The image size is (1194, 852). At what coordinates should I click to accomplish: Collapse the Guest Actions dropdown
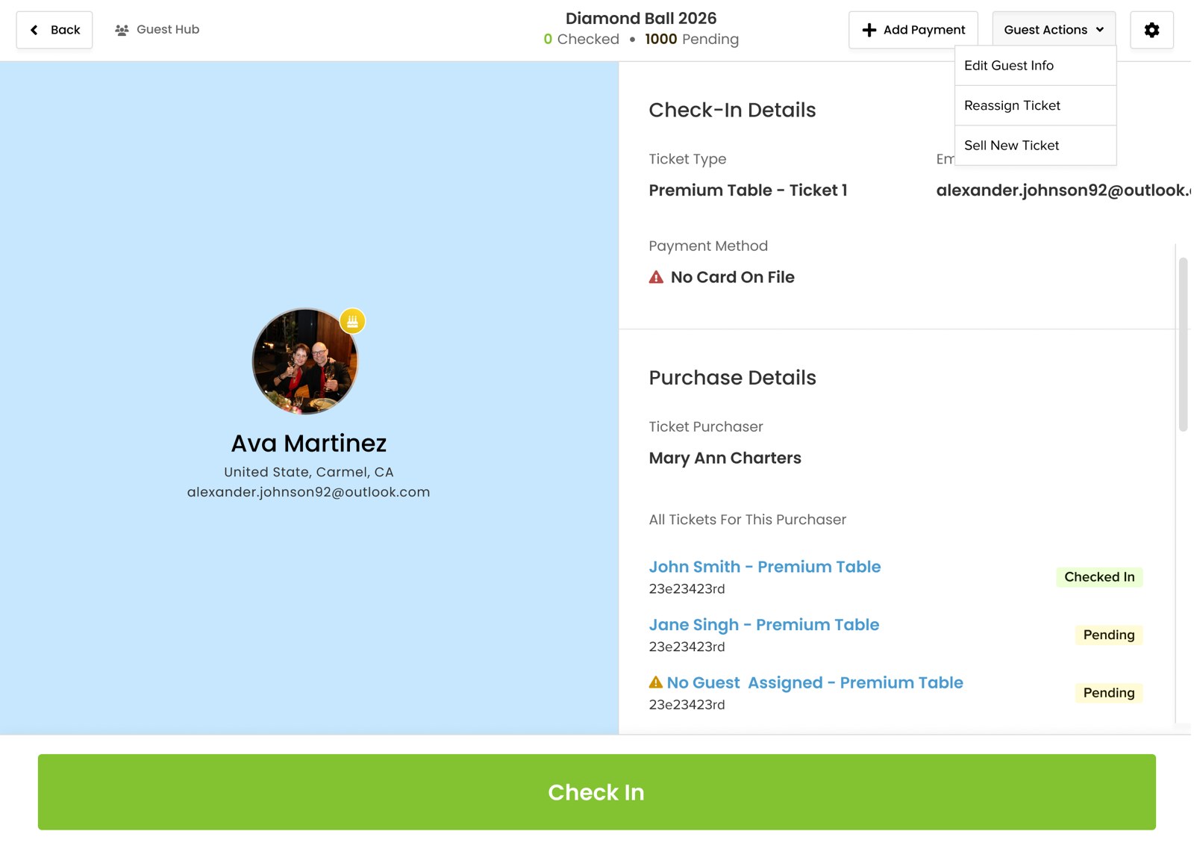1054,30
